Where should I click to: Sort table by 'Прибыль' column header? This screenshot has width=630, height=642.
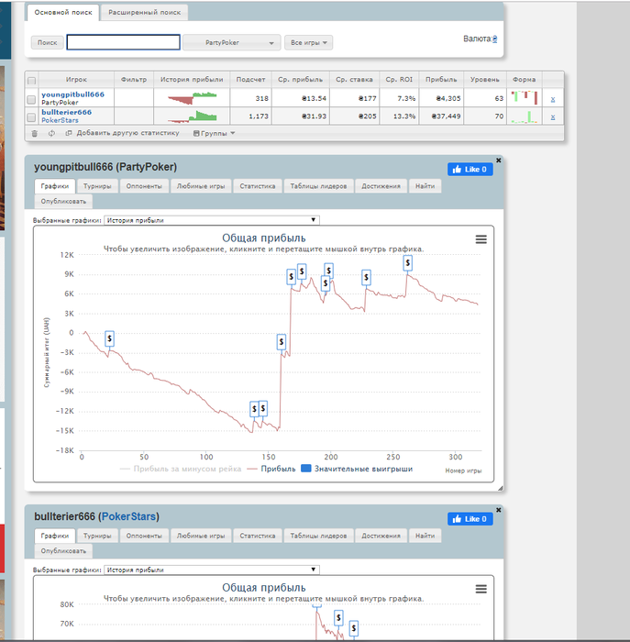coord(441,80)
